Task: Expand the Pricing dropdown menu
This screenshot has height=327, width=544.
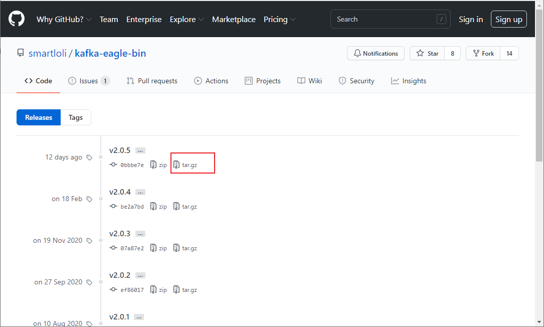Action: click(x=279, y=20)
